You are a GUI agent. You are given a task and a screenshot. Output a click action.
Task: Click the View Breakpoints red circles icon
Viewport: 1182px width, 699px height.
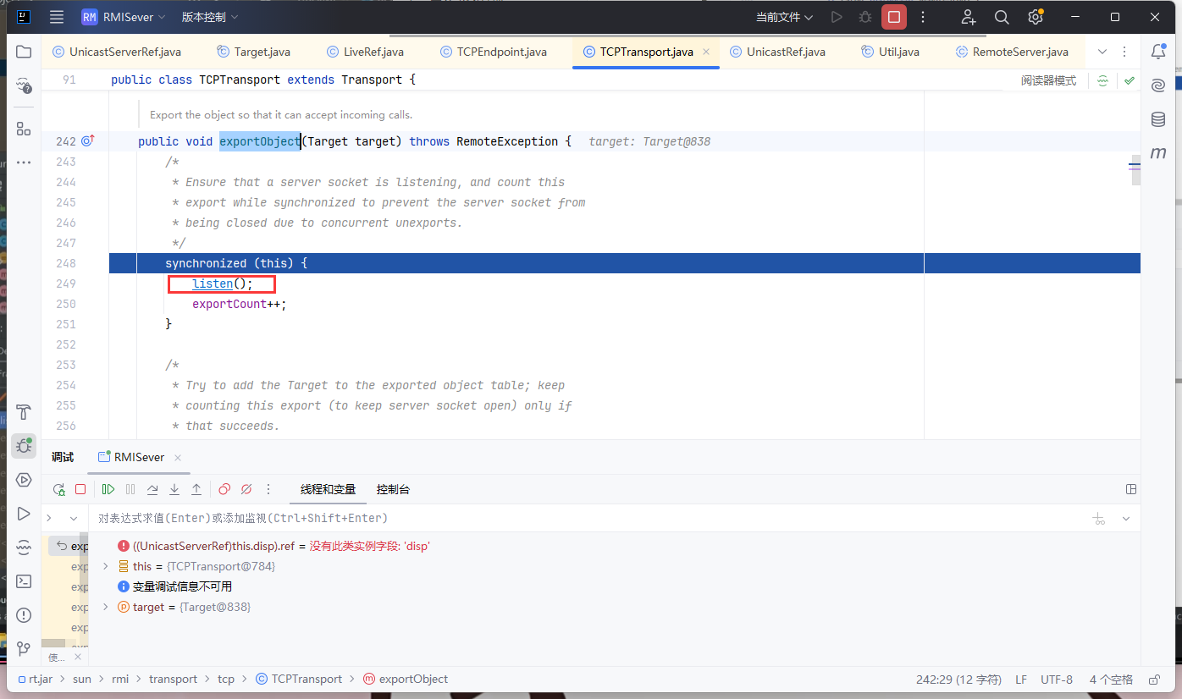click(x=224, y=489)
